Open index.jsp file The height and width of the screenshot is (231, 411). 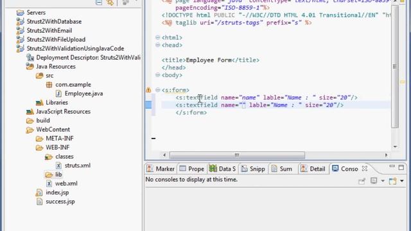57,193
